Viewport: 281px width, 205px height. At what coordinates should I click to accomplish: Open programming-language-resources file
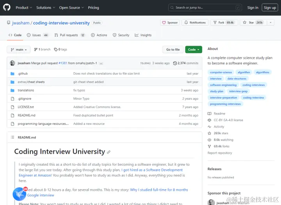[x=43, y=124]
